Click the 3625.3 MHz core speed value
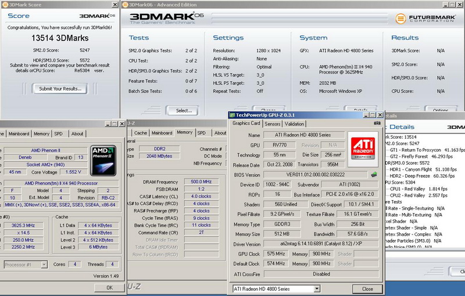The height and width of the screenshot is (296, 465). [23, 226]
